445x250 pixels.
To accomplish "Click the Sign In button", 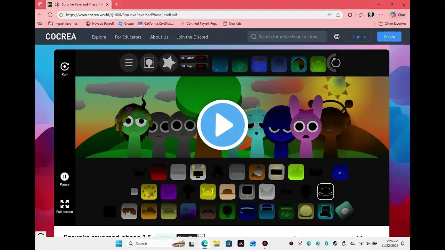I will click(x=359, y=36).
